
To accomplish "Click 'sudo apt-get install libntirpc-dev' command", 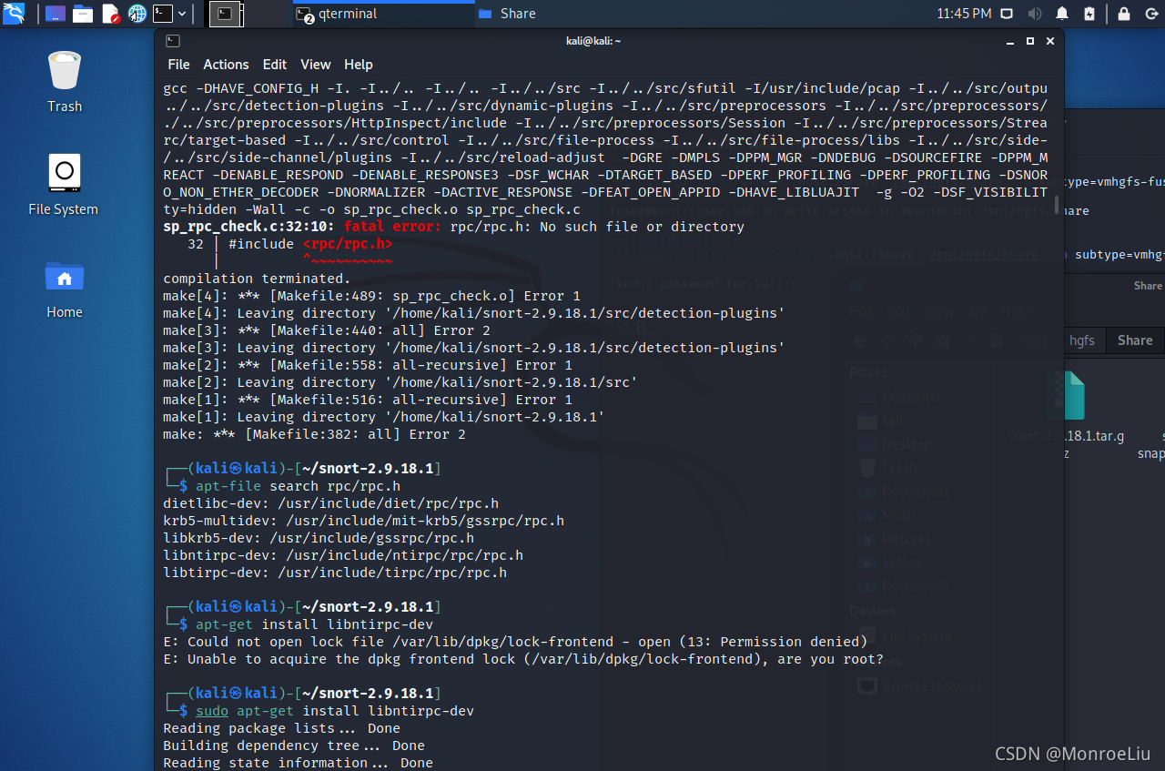I will click(x=335, y=711).
